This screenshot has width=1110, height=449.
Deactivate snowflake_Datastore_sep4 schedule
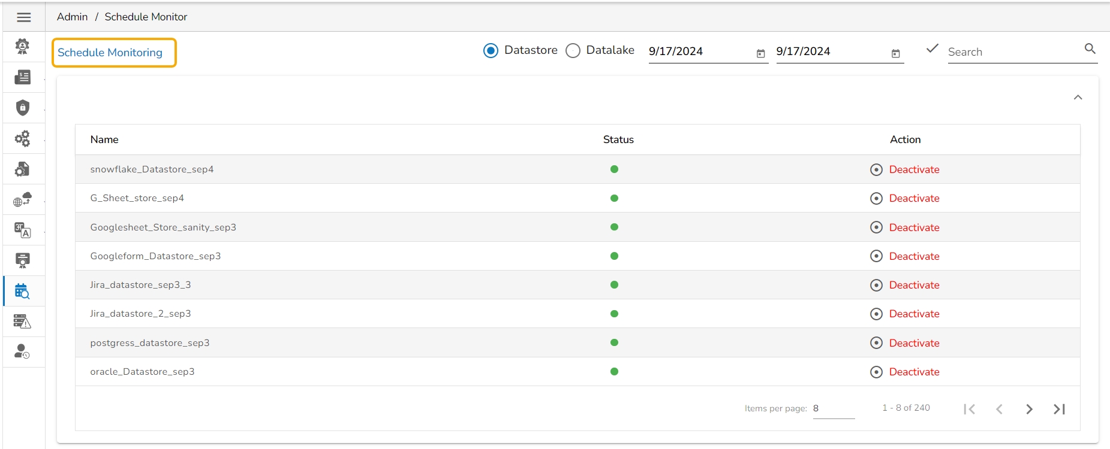point(913,169)
